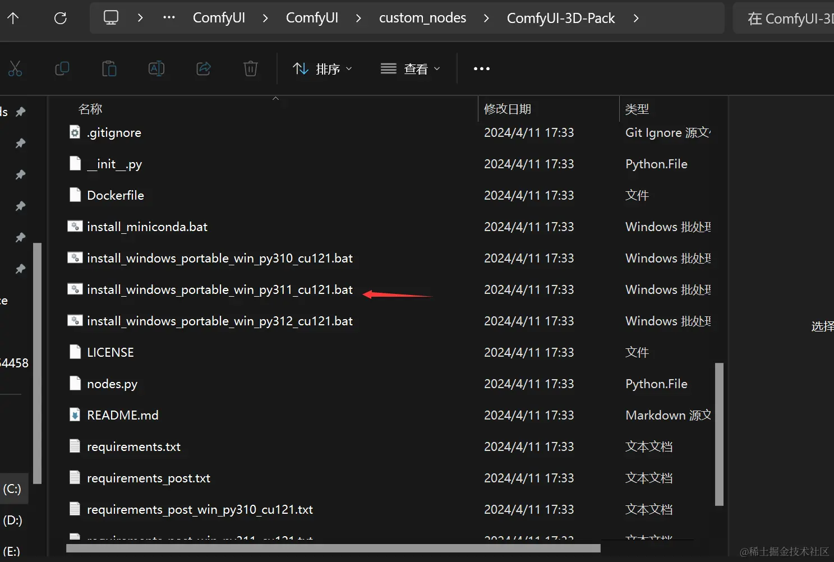Viewport: 834px width, 562px height.
Task: Click the Git Ignore type cell
Action: pyautogui.click(x=668, y=132)
